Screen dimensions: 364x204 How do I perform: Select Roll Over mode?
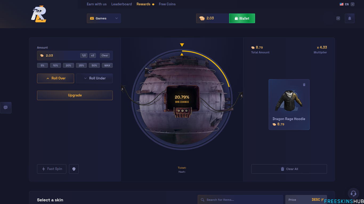click(55, 78)
